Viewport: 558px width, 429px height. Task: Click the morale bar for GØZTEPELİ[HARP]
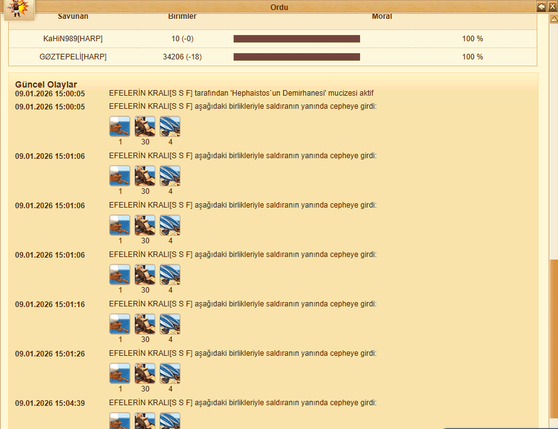[297, 57]
